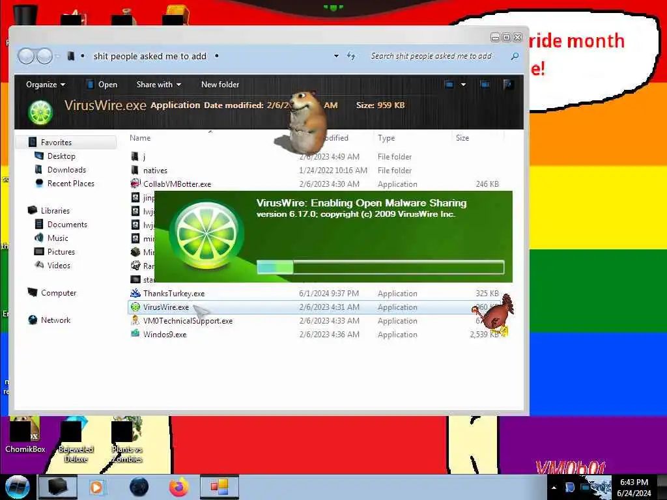Open the Share with dropdown menu
Screen dimensions: 667x500
tap(159, 84)
